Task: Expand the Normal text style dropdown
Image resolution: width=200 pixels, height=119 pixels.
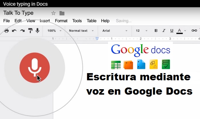Action: 81,31
